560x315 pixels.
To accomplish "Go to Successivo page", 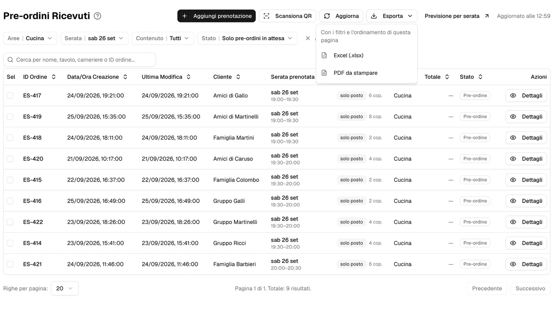I will [530, 288].
